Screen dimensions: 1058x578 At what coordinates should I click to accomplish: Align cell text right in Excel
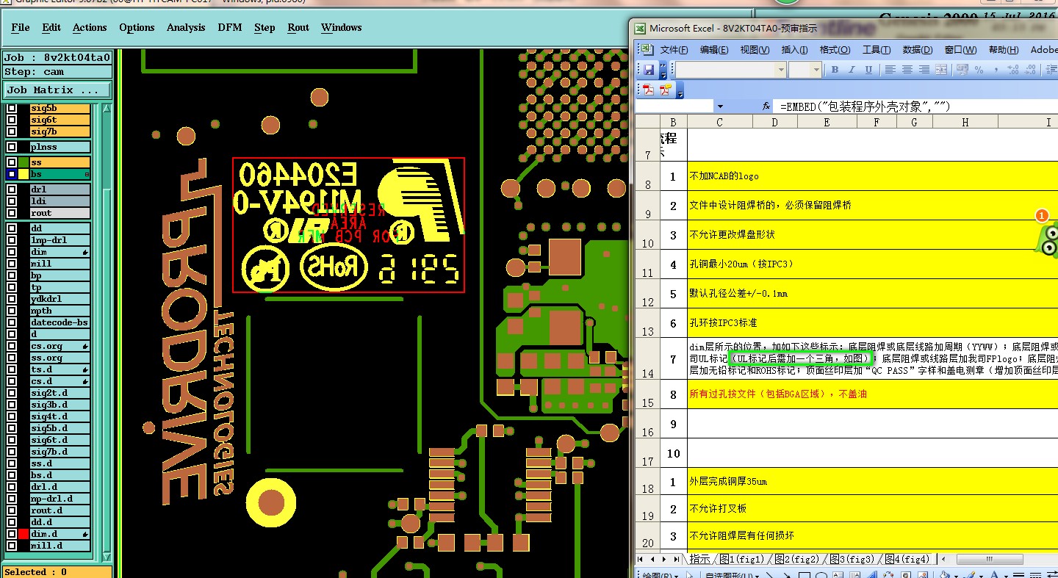point(924,70)
